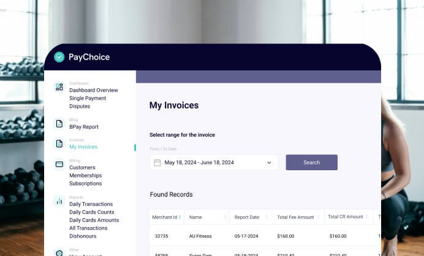Image resolution: width=424 pixels, height=256 pixels.
Task: Select the AU Fitness invoice row
Action: [265, 236]
